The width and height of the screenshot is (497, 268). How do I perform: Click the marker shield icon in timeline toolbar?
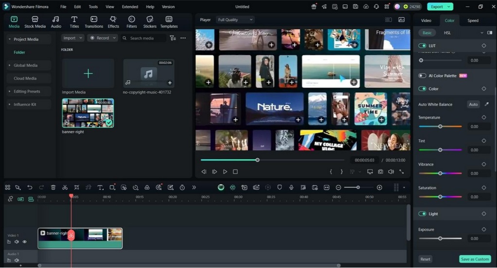(x=280, y=187)
